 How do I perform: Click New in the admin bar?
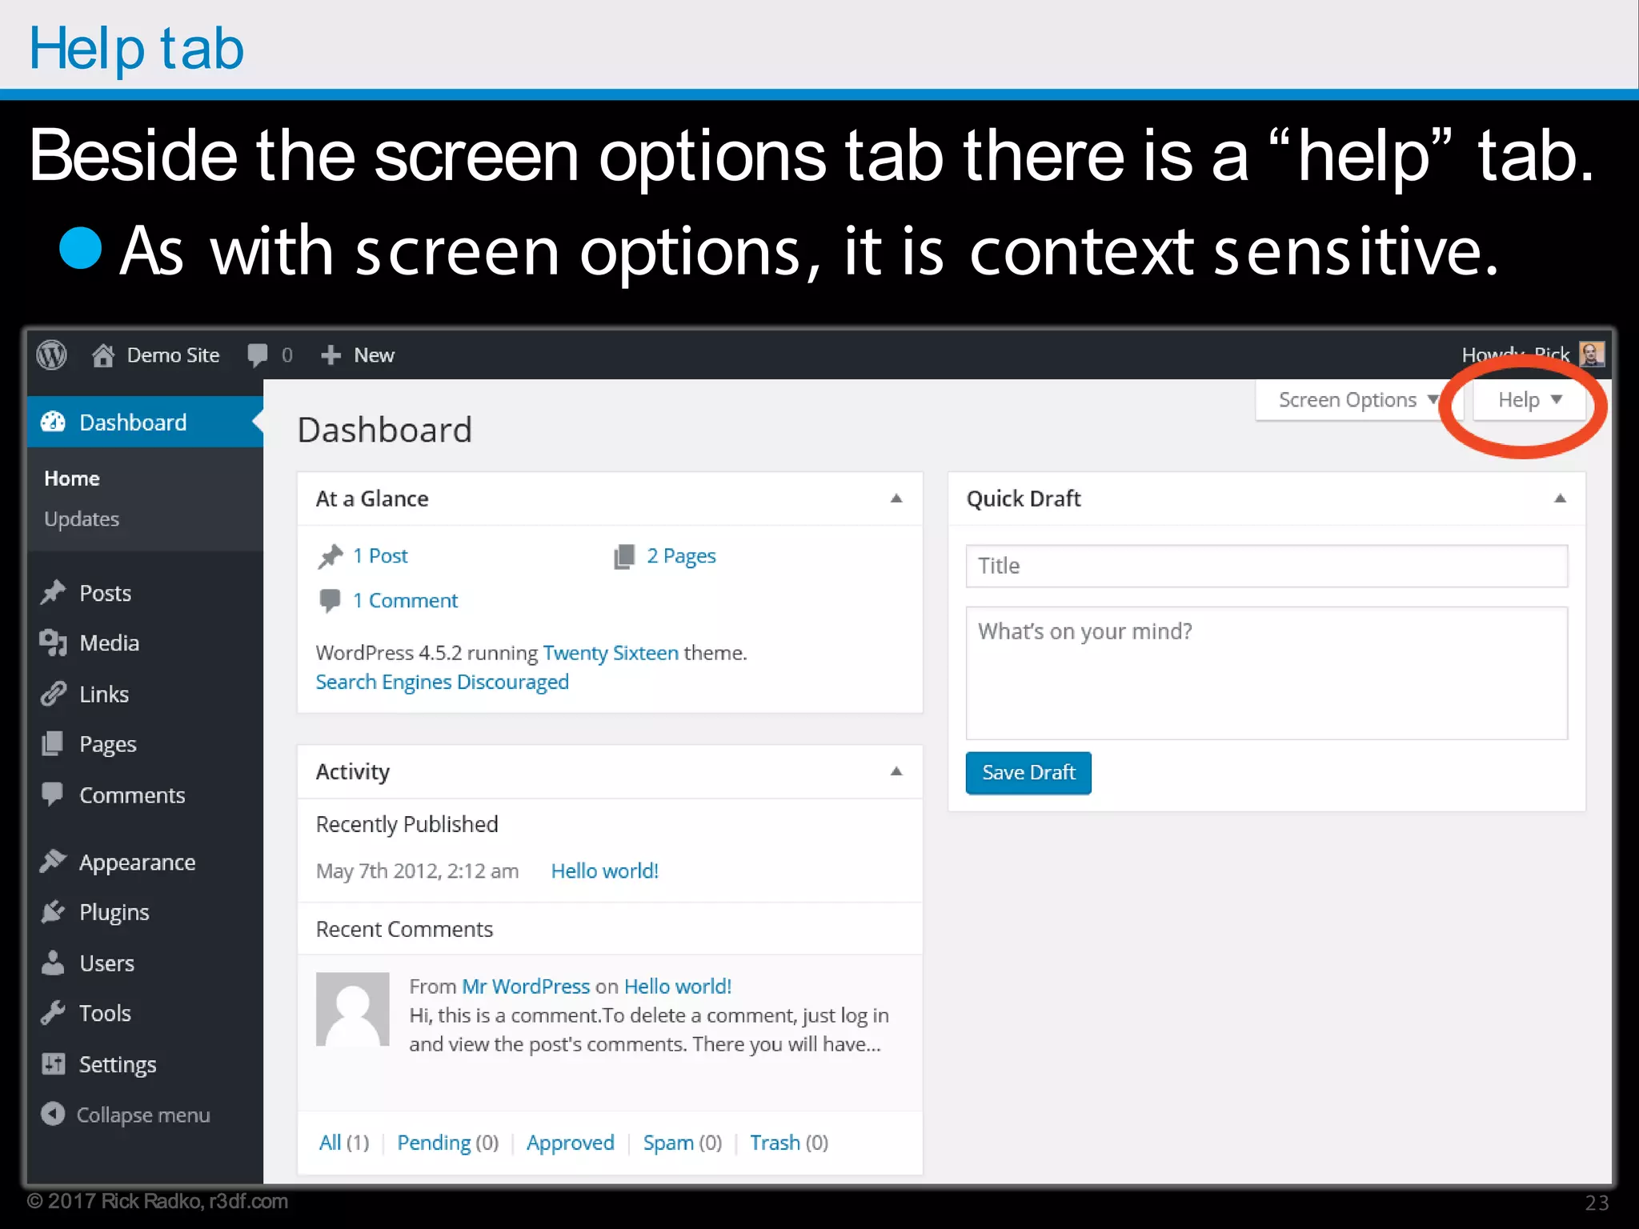374,355
